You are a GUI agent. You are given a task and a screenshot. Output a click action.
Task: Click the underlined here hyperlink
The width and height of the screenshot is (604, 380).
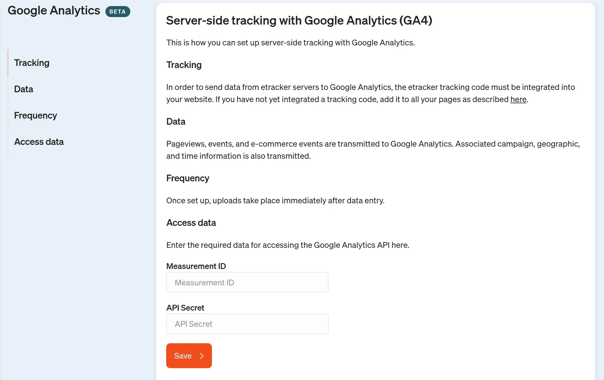click(x=518, y=99)
